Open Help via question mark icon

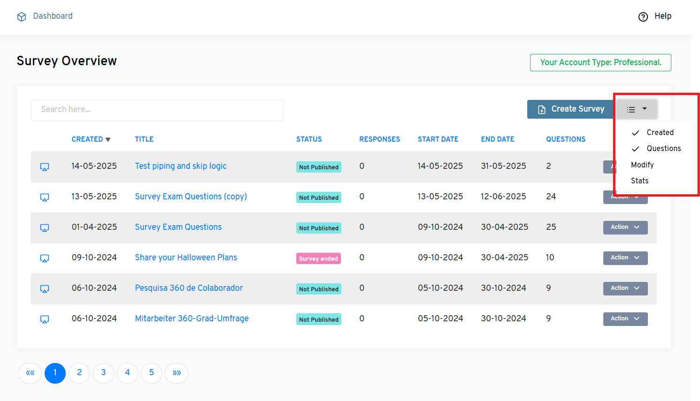click(643, 17)
